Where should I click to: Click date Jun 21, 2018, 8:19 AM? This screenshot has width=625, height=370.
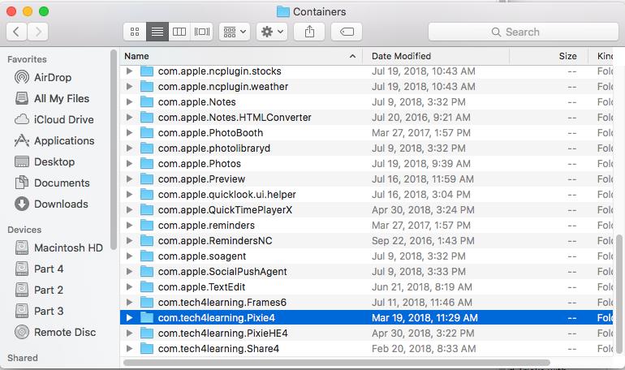point(422,287)
